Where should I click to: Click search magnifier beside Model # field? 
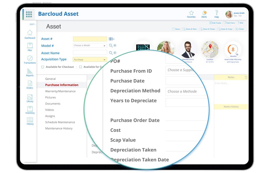[x=111, y=45]
